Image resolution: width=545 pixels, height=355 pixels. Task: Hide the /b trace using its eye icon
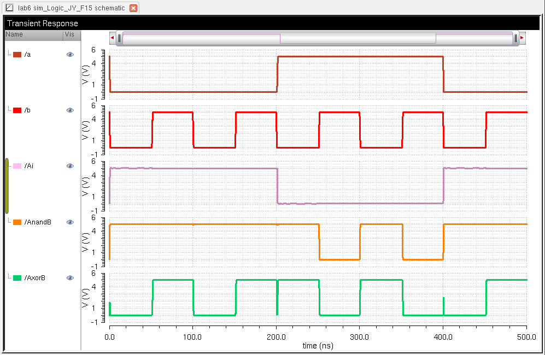tap(70, 110)
